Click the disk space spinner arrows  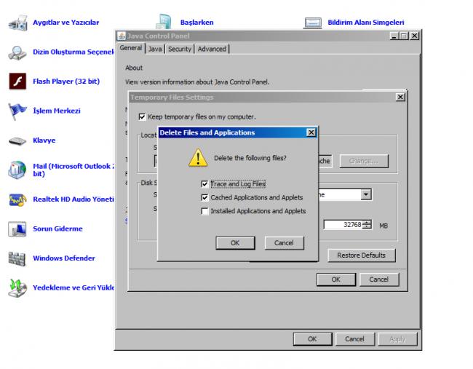[367, 225]
